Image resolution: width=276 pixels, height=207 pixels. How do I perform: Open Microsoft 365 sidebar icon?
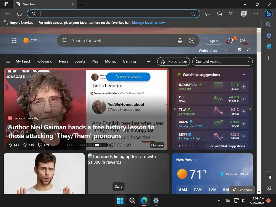pos(268,36)
